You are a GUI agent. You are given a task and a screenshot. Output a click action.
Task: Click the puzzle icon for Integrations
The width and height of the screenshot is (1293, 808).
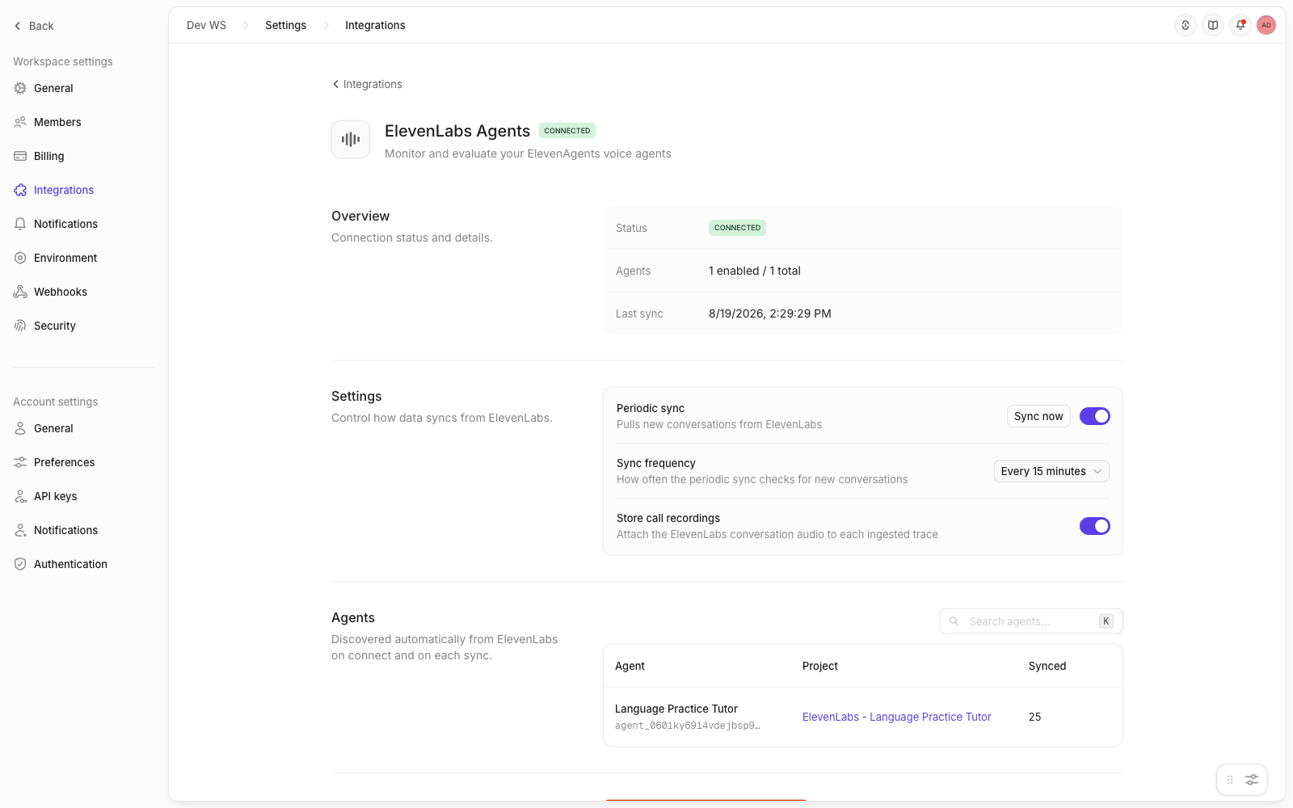(x=20, y=190)
